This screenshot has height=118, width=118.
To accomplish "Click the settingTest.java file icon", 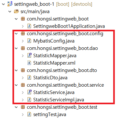I will (29, 114).
